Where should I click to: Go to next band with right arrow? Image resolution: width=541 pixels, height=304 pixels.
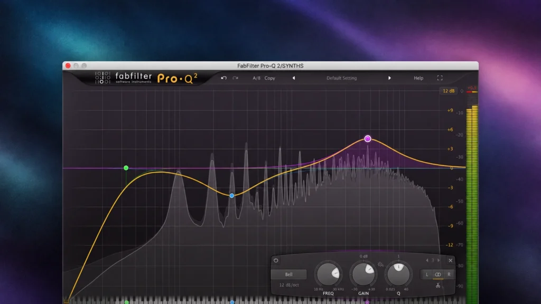pos(439,260)
